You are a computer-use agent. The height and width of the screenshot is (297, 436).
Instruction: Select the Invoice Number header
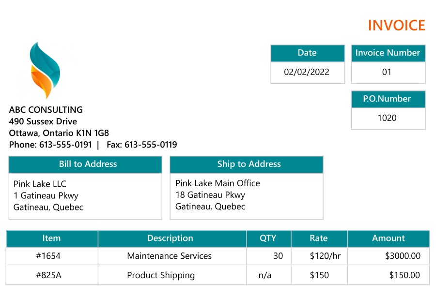(x=388, y=53)
